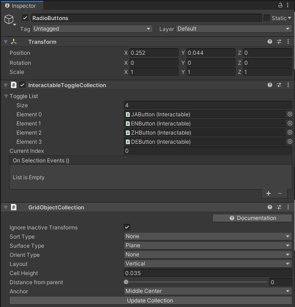Select the Inspector tab
Screen dimensions: 295x307
click(x=22, y=5)
